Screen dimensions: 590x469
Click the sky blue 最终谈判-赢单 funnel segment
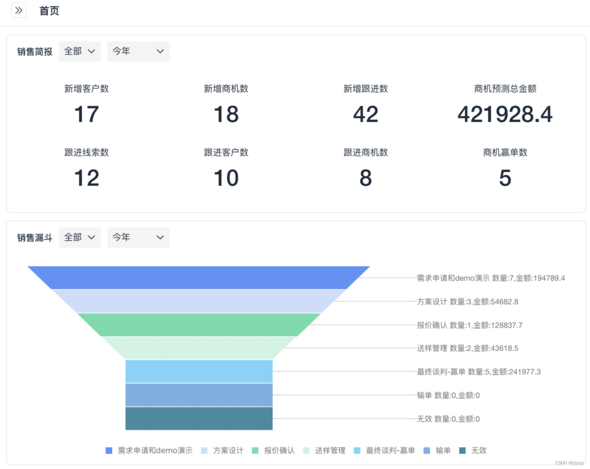click(199, 371)
